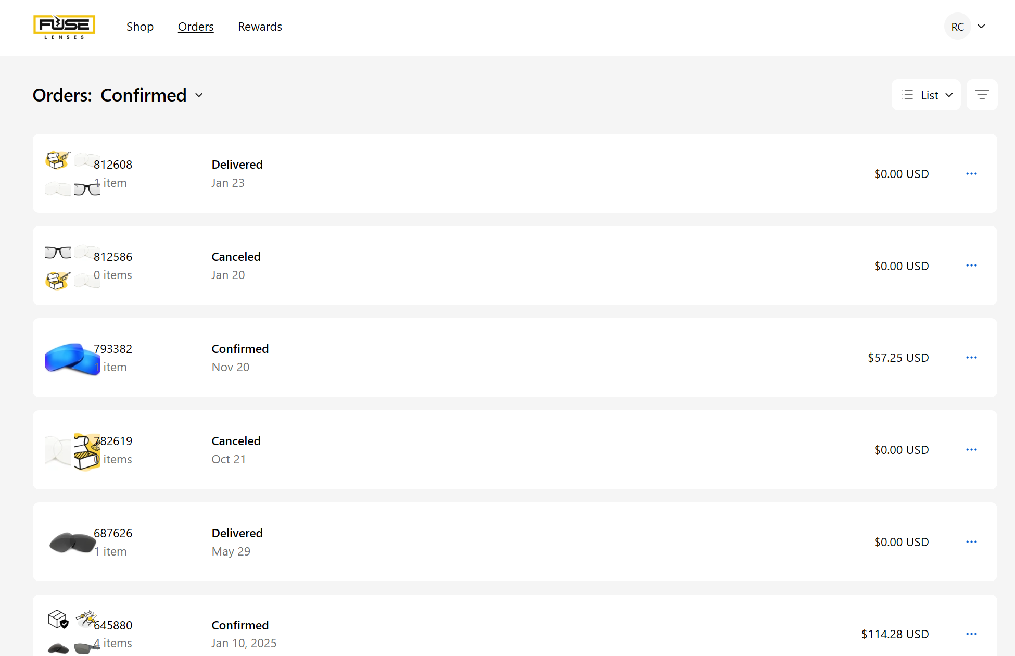Click the blue lens thumbnail for order 793382

(x=72, y=358)
